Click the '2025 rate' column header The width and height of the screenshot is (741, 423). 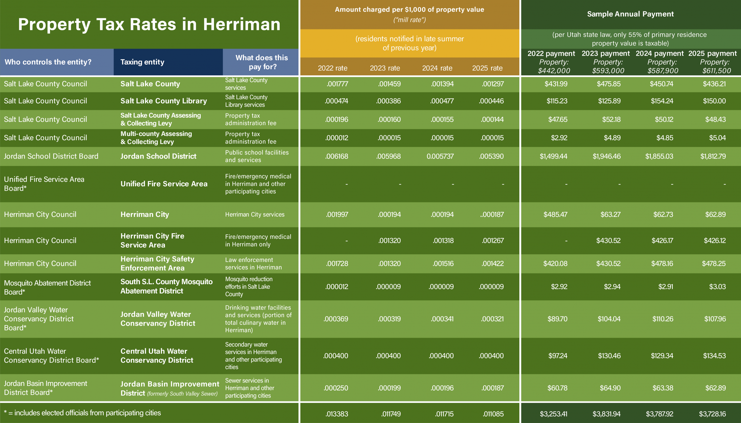coord(487,68)
